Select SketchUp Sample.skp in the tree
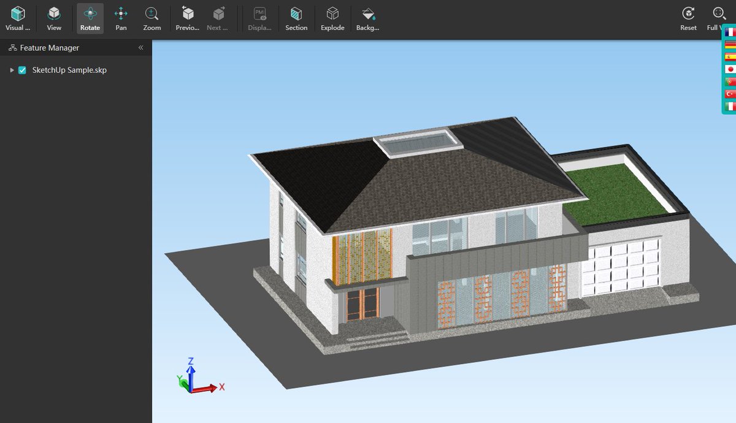736x423 pixels. pos(69,70)
